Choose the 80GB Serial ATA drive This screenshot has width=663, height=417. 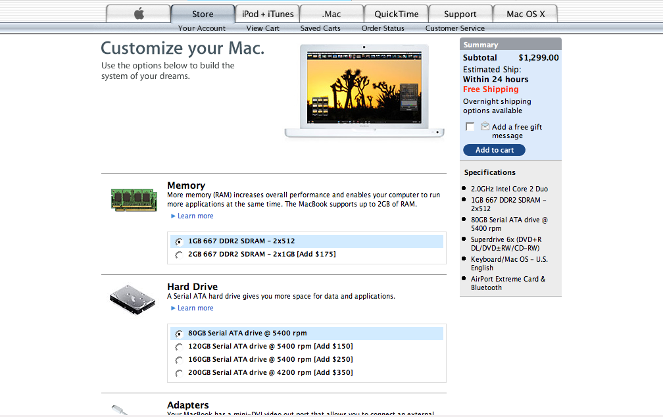coord(179,333)
